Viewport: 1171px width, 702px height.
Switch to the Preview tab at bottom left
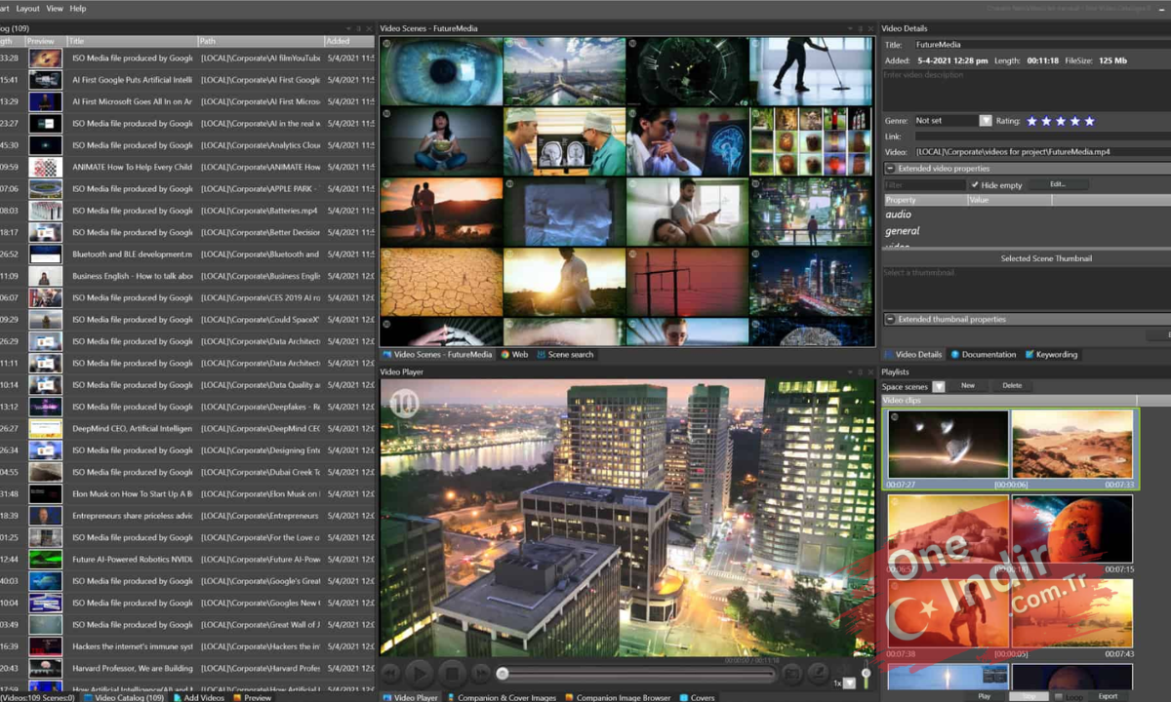tap(252, 697)
